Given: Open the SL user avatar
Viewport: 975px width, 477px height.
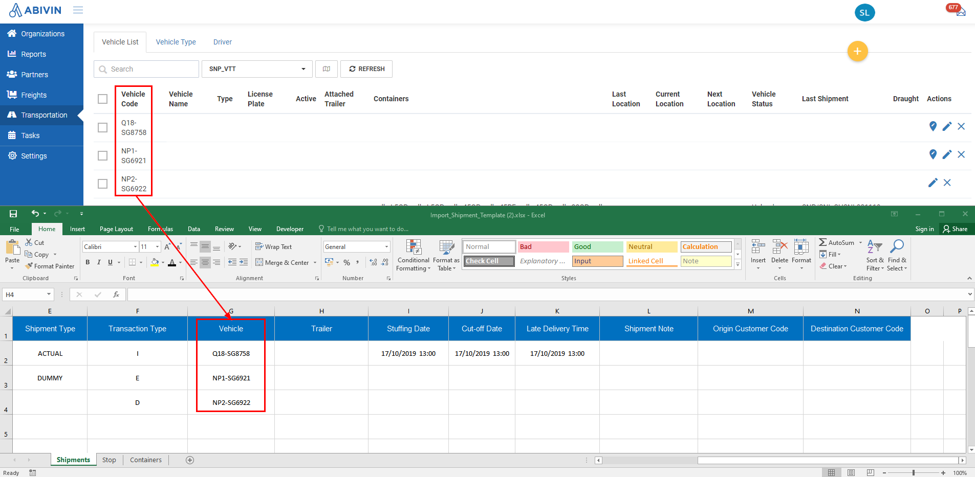Looking at the screenshot, I should click(864, 13).
